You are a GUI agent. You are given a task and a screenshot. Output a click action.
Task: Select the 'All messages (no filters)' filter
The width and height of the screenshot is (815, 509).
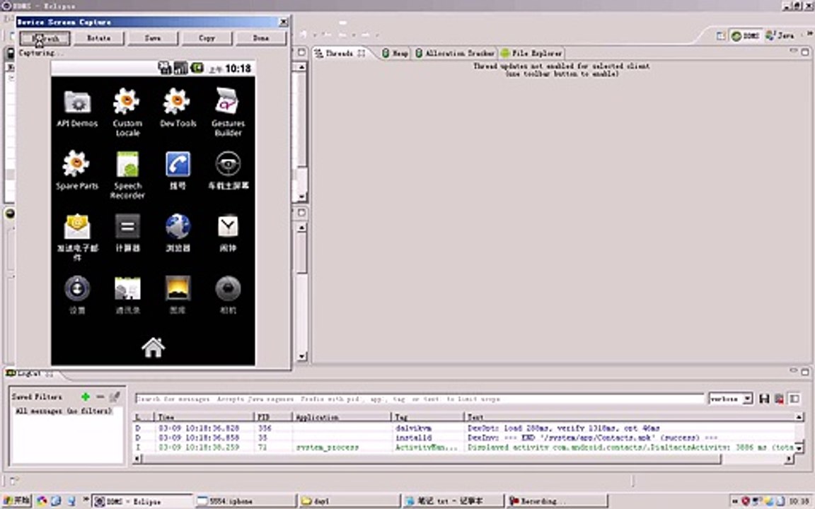(x=64, y=411)
